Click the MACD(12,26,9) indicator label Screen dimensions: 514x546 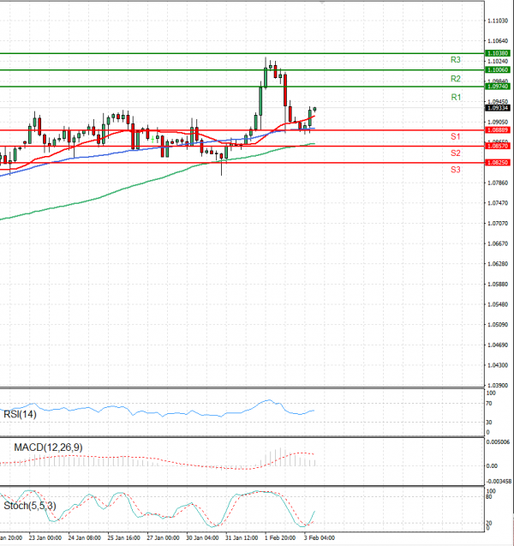pyautogui.click(x=48, y=447)
